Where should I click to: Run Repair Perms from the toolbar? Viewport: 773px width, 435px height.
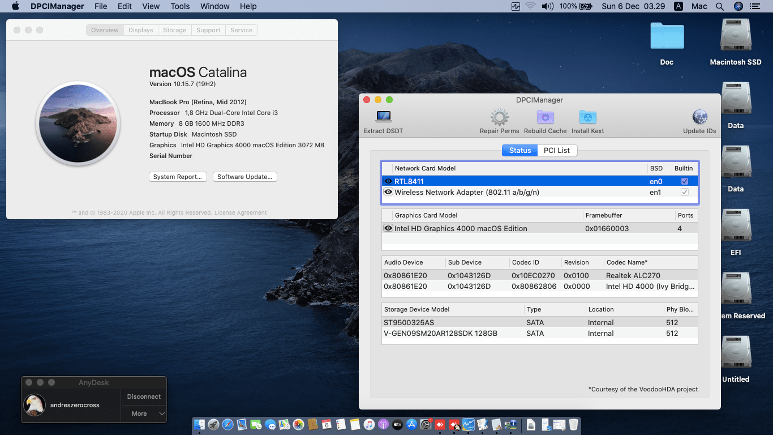click(499, 122)
